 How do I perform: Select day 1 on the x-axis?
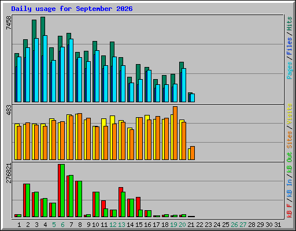pos(19,225)
